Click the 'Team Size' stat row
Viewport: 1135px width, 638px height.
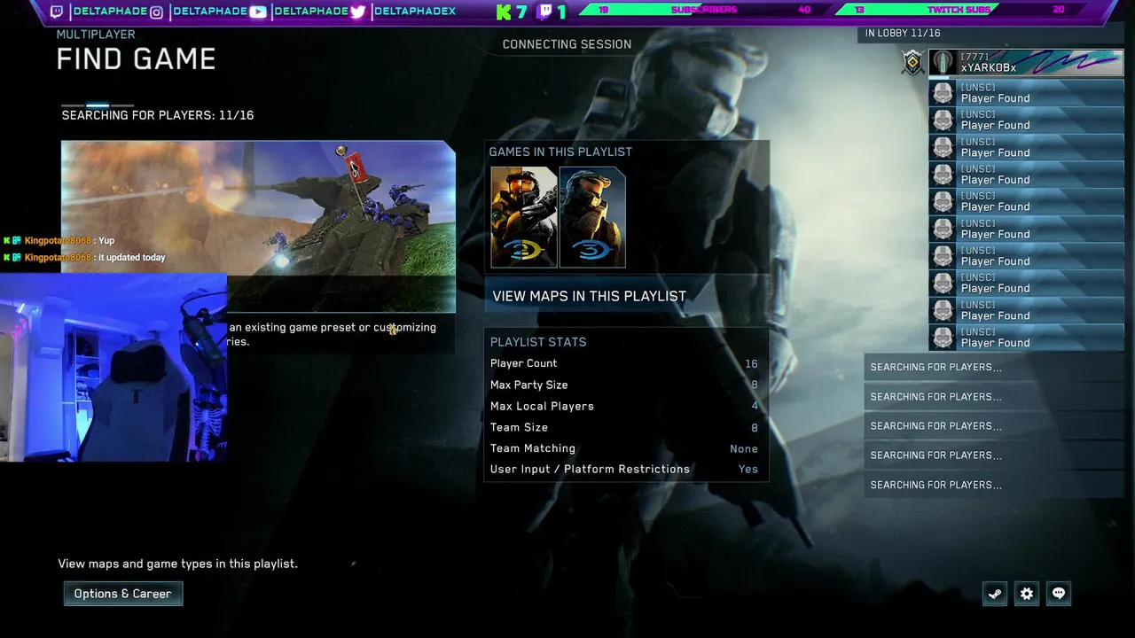click(x=624, y=427)
